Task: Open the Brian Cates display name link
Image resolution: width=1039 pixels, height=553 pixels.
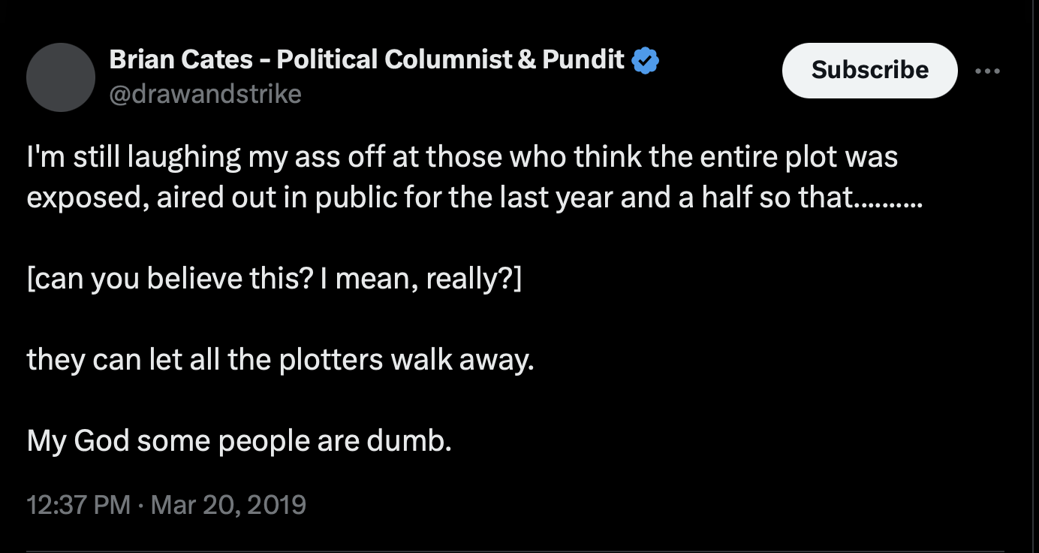Action: click(x=367, y=59)
